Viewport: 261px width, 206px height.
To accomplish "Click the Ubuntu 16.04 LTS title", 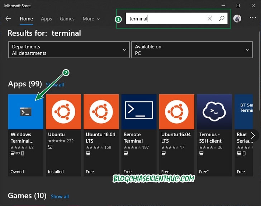I will tap(176, 138).
